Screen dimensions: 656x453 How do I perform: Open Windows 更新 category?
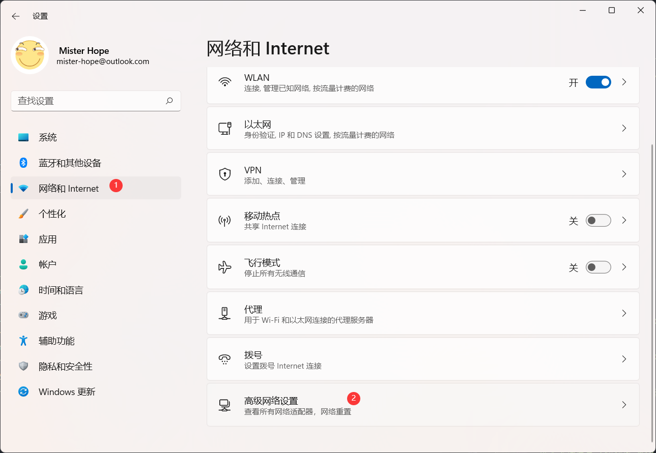96,391
